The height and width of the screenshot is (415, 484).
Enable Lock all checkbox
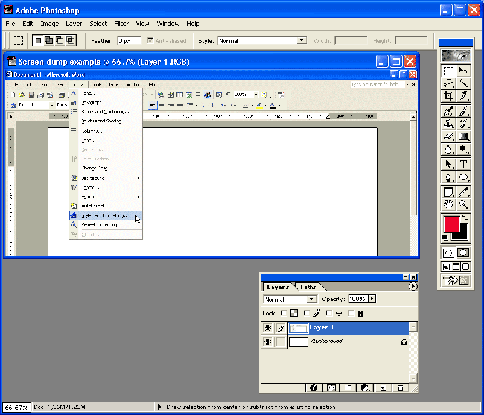click(351, 314)
